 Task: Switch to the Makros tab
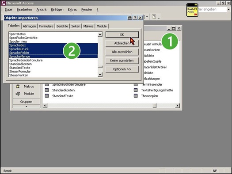88,26
